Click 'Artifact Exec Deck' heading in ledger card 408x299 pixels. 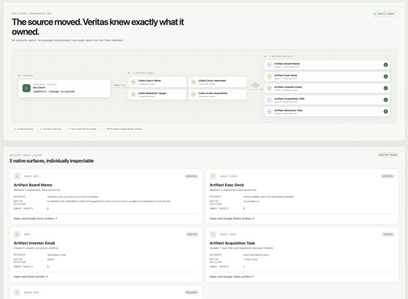(x=226, y=185)
